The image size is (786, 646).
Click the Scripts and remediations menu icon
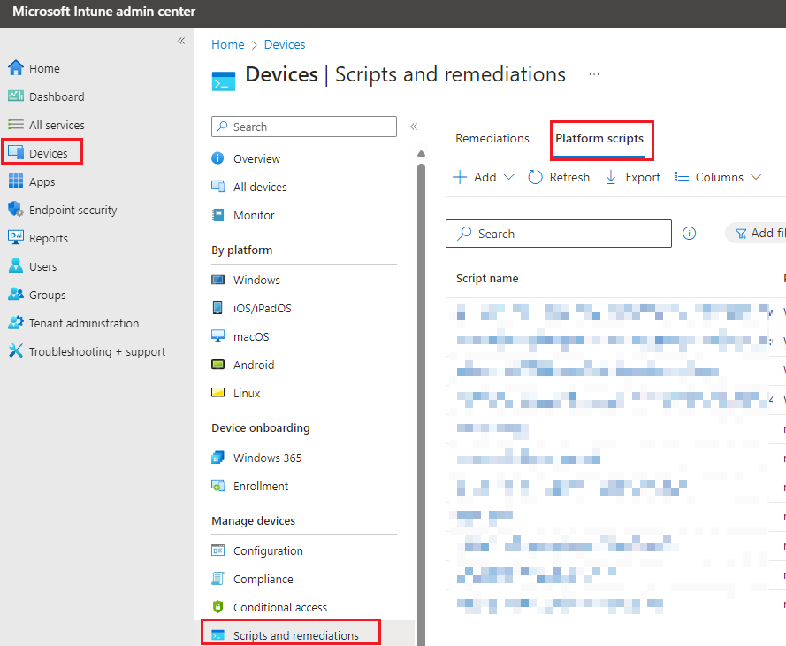click(x=217, y=635)
